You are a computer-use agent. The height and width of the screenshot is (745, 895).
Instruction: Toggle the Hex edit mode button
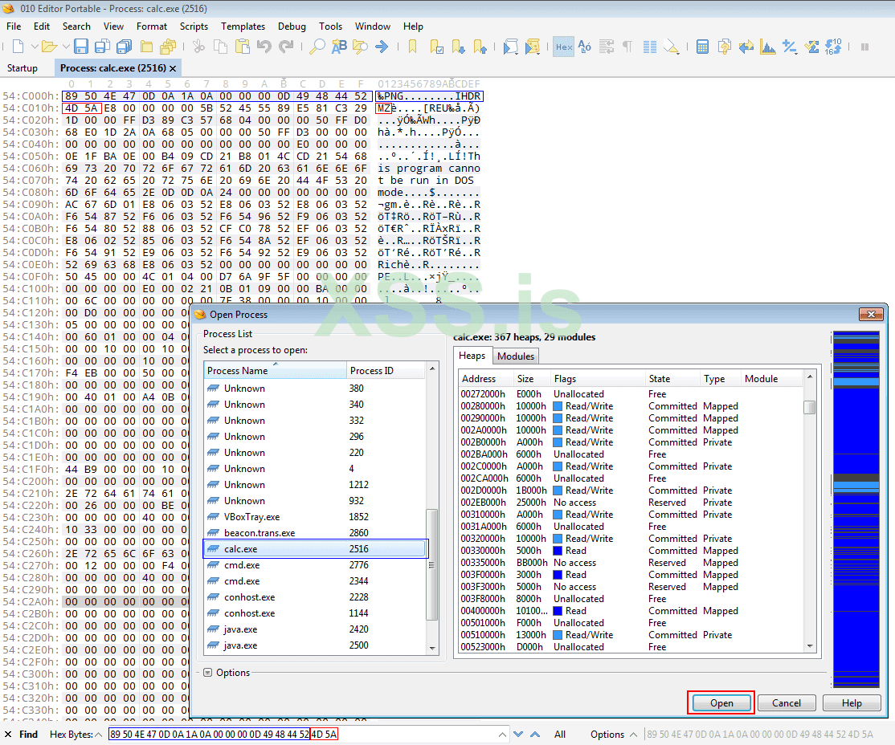[x=564, y=47]
